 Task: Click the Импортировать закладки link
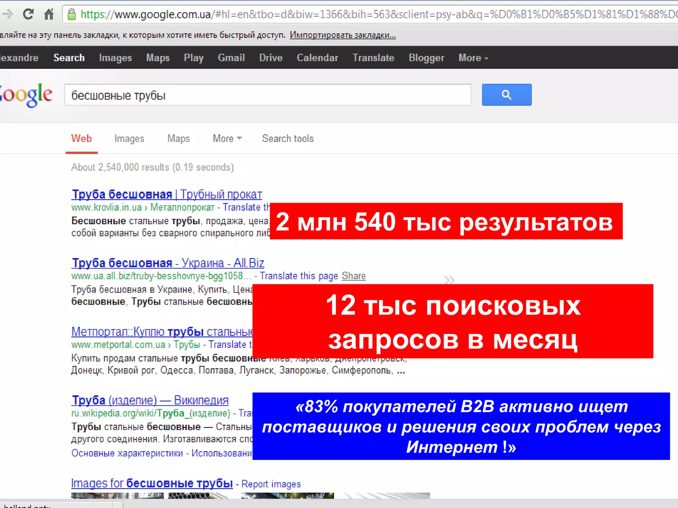[343, 35]
